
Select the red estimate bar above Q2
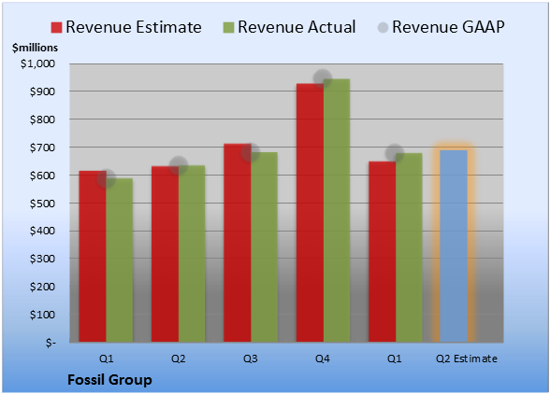click(x=165, y=254)
